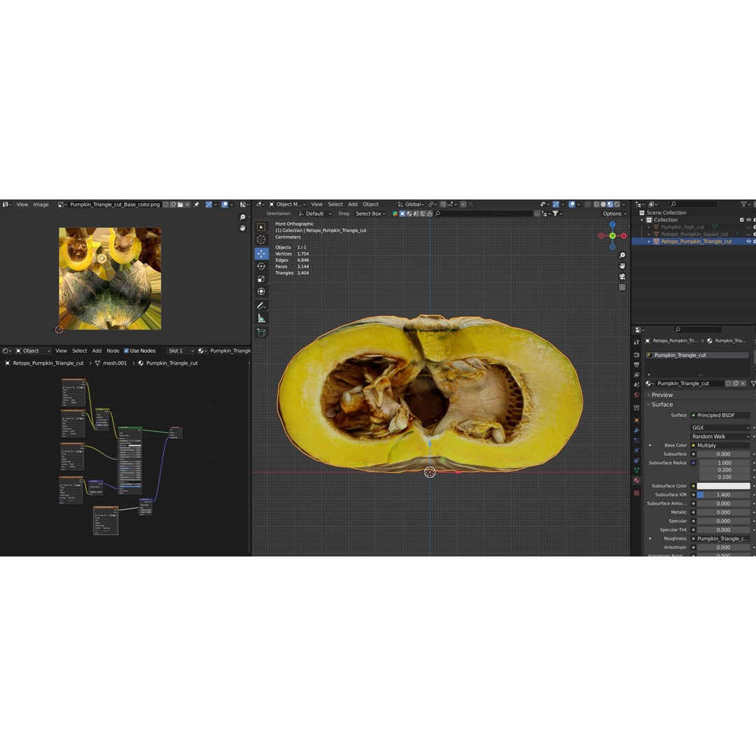This screenshot has height=756, width=756.
Task: Select the Annotate tool
Action: pos(261,306)
